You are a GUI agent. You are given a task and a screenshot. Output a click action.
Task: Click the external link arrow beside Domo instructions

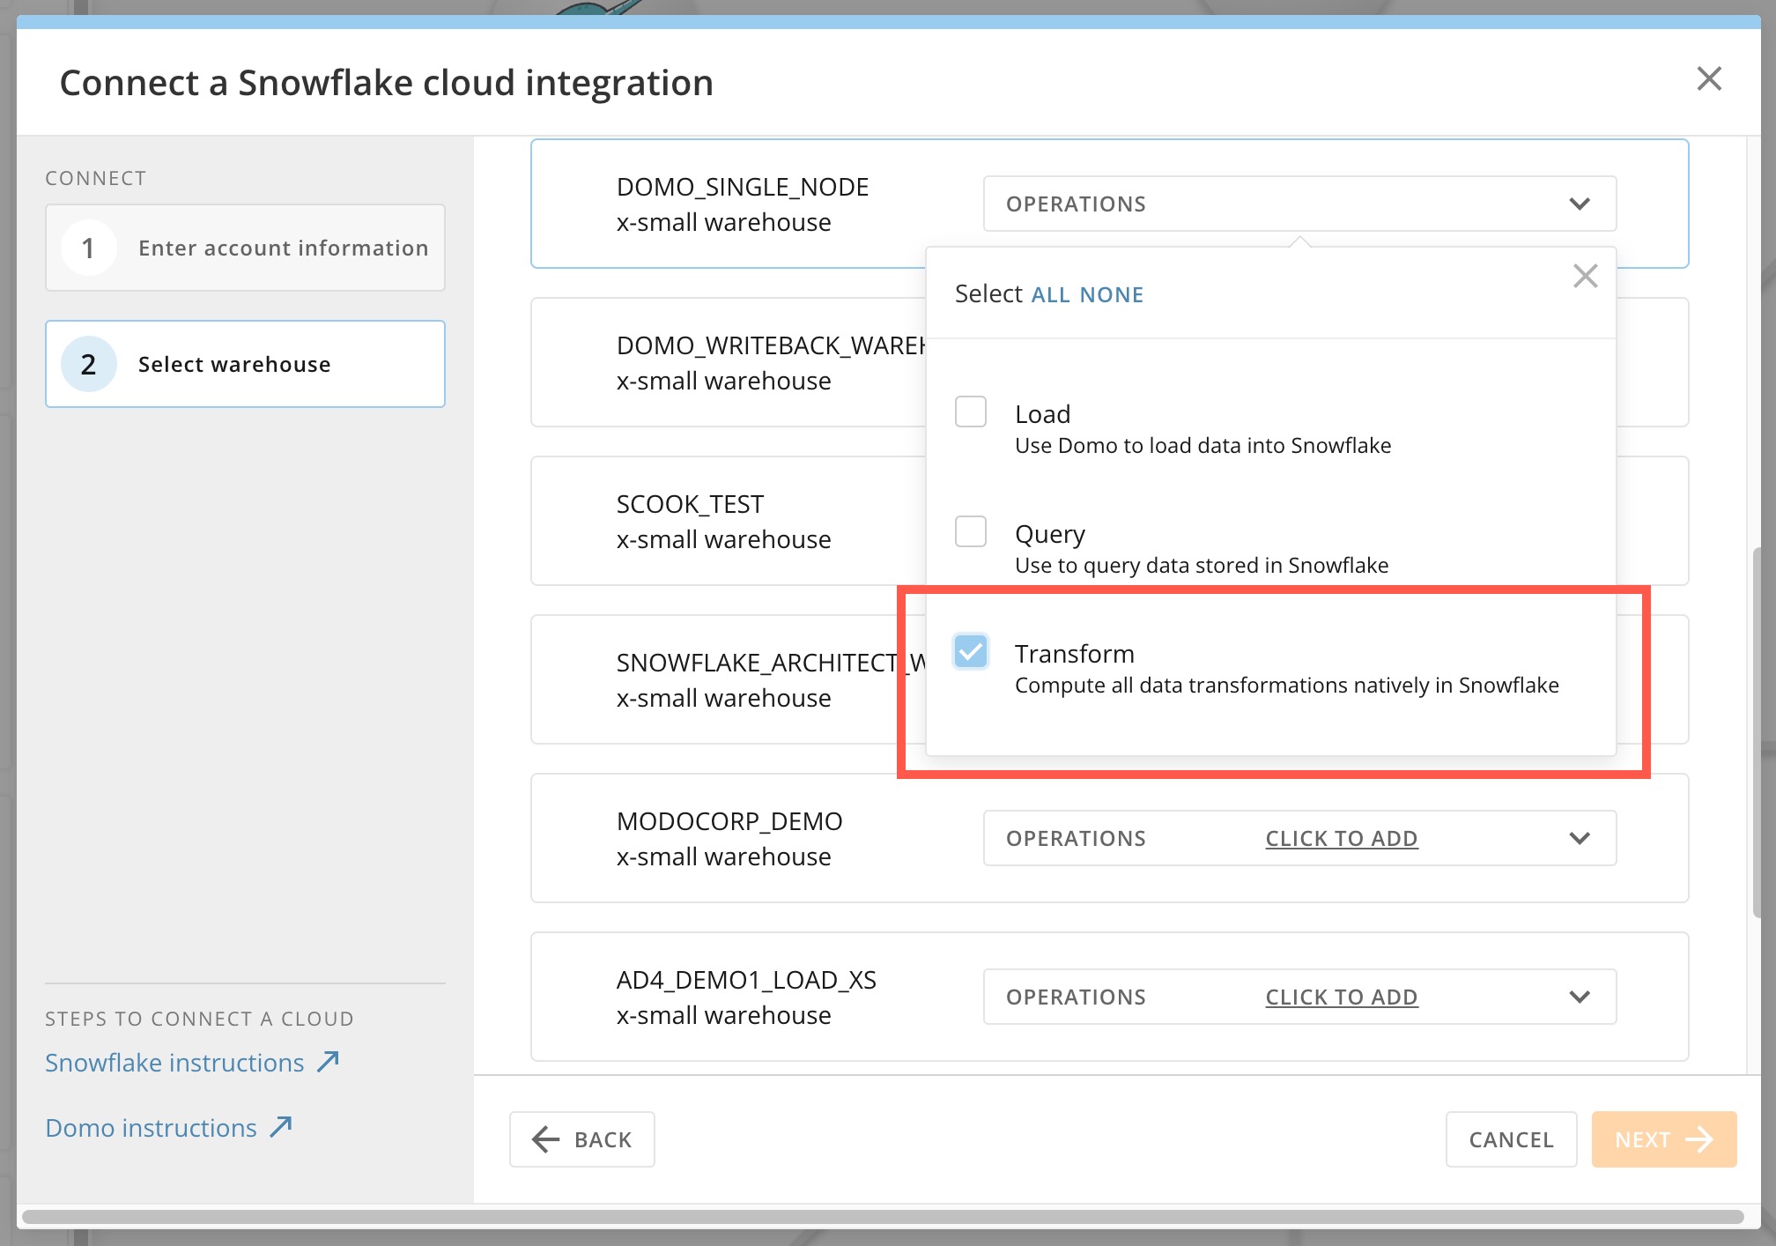[x=280, y=1126]
